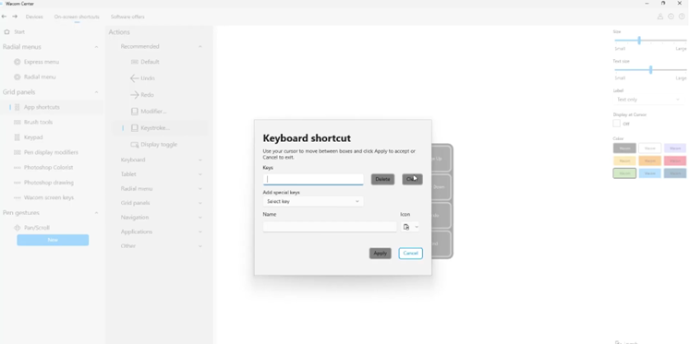690x344 pixels.
Task: Switch to the On-screen shortcuts tab
Action: tap(77, 17)
